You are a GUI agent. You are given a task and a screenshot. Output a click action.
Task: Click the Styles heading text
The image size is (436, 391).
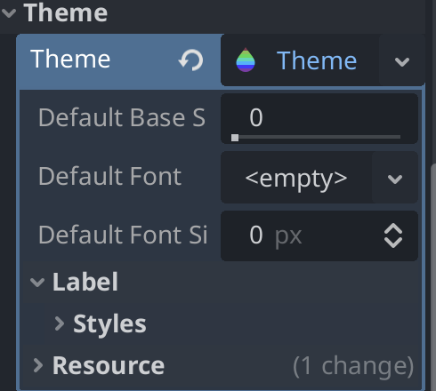pyautogui.click(x=109, y=324)
